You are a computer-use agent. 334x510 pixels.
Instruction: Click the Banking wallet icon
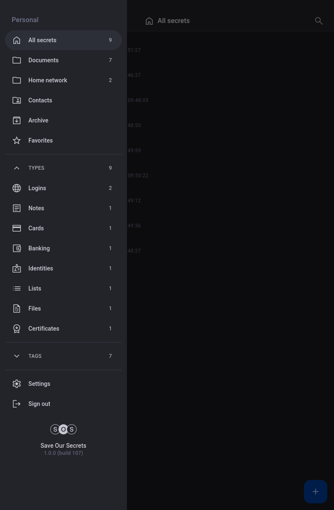(x=17, y=248)
